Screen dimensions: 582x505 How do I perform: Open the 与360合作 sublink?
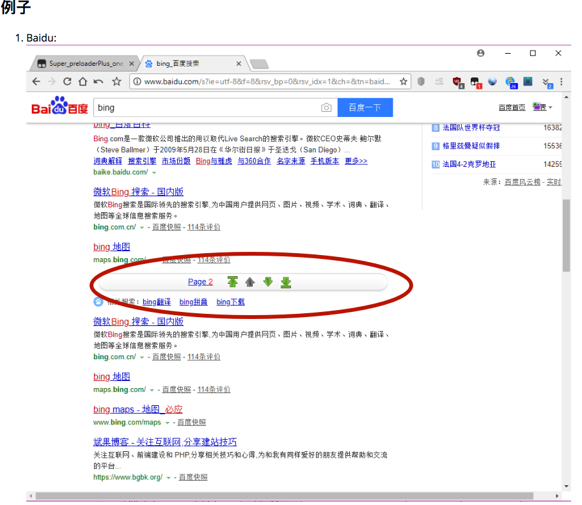point(255,160)
